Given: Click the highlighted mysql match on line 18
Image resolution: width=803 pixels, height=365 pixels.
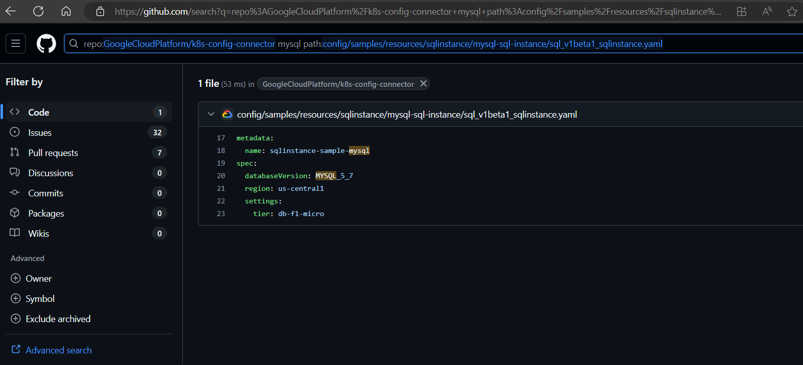Looking at the screenshot, I should coord(359,150).
